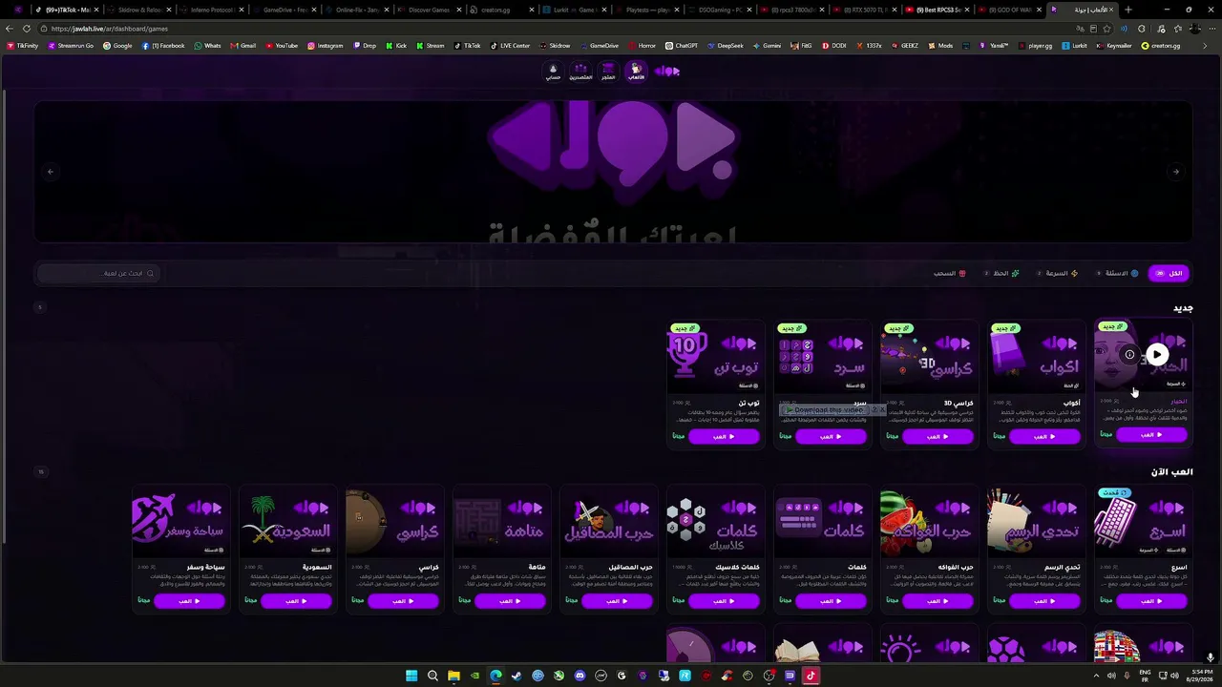Viewport: 1222px width, 687px height.
Task: Open the Gemini bookmark
Action: click(x=767, y=46)
